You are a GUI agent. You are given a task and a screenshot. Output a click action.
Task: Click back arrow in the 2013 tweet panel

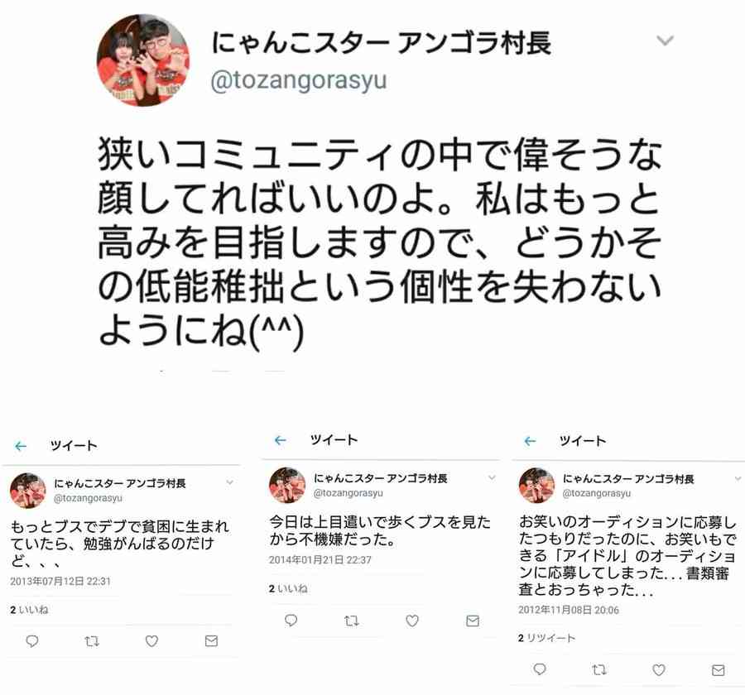click(21, 446)
